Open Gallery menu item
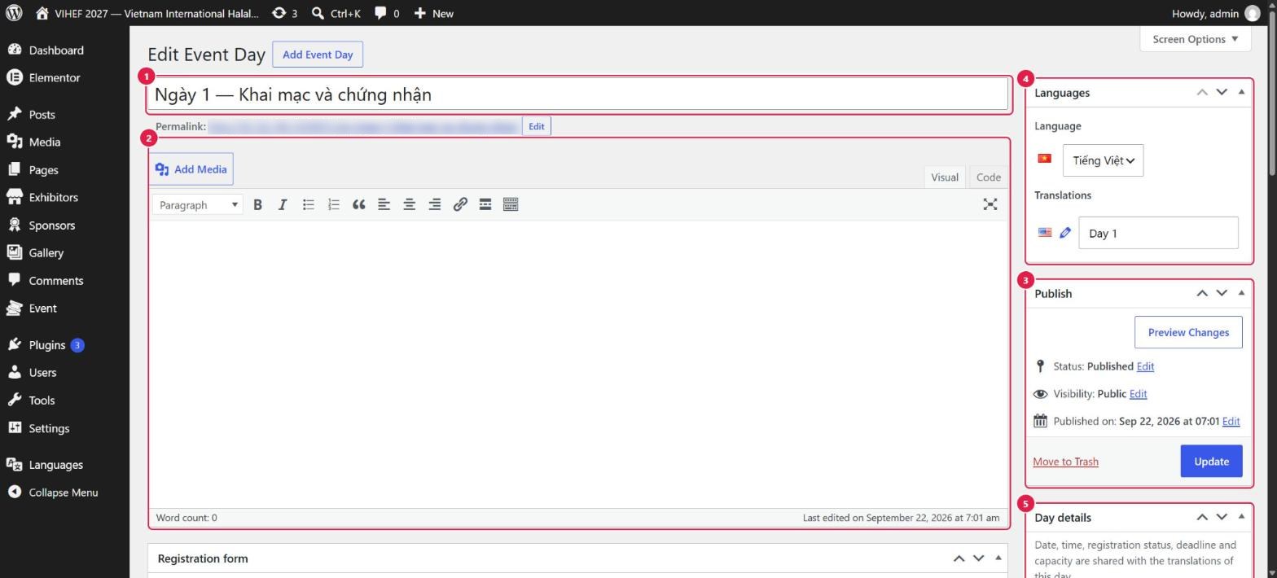This screenshot has height=578, width=1277. 46,253
